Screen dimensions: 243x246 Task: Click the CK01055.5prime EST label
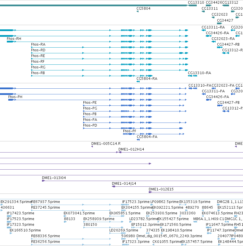coord(167,242)
